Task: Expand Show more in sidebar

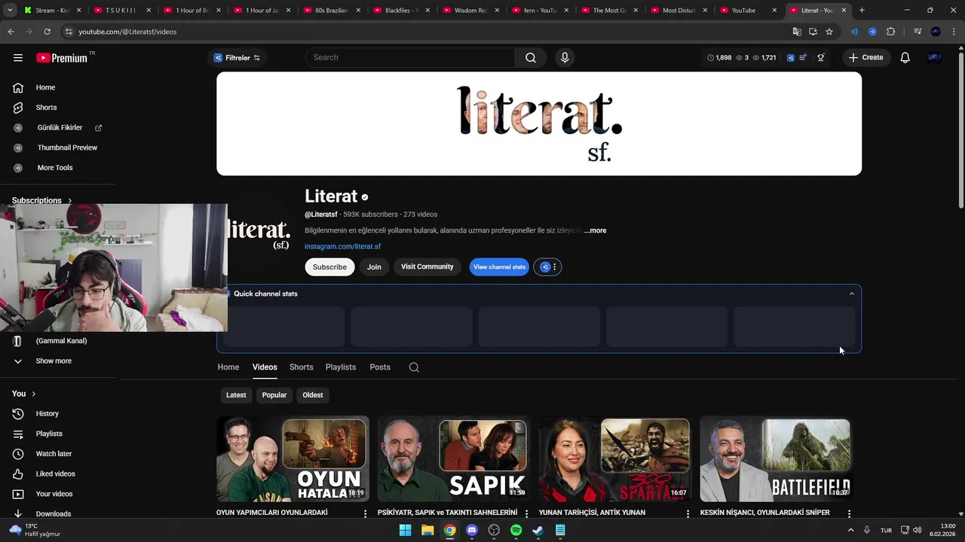Action: click(54, 361)
